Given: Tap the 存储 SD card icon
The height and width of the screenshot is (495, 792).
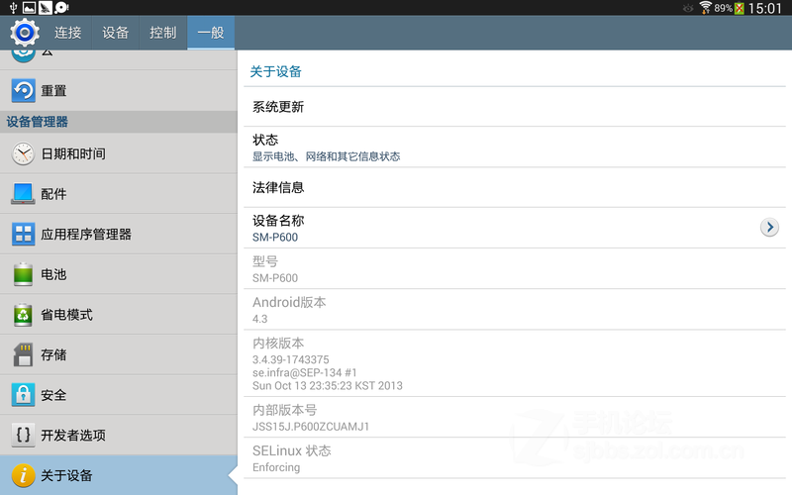Looking at the screenshot, I should [x=23, y=354].
